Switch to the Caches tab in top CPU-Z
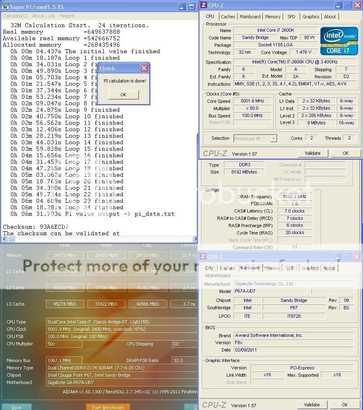This screenshot has width=363, height=410. click(x=228, y=17)
